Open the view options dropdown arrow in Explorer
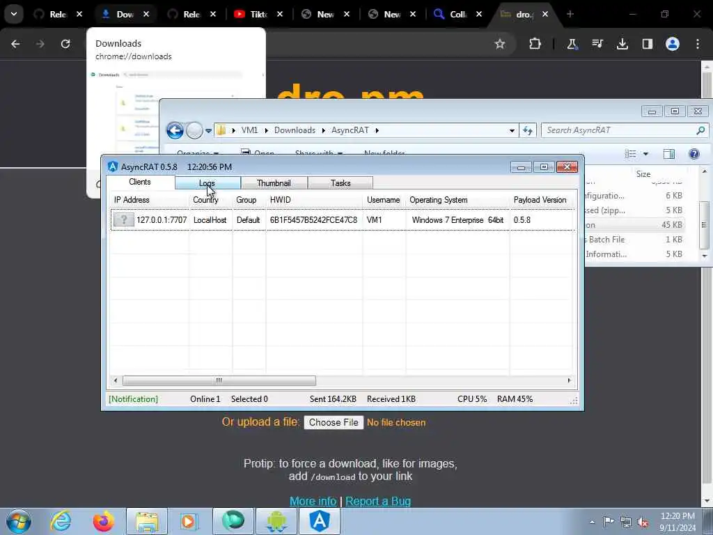 645,154
